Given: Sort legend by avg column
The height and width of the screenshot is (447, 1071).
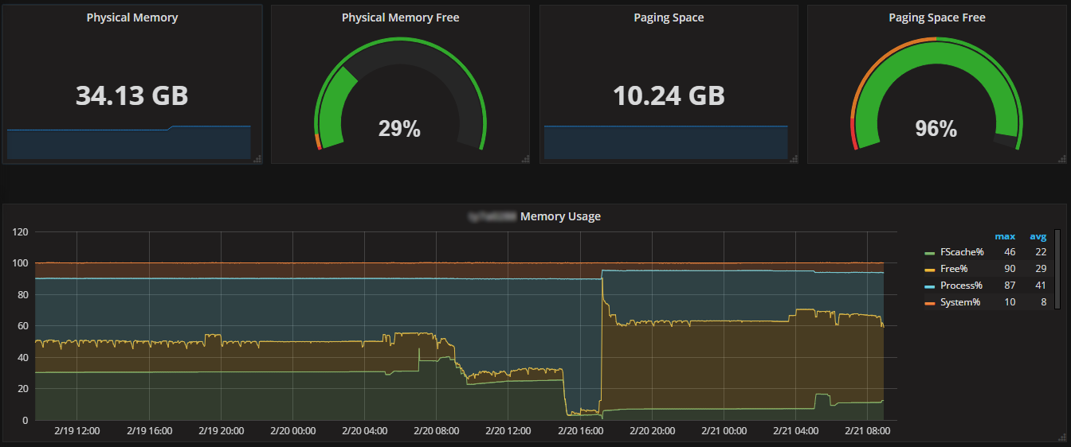Looking at the screenshot, I should 1038,236.
